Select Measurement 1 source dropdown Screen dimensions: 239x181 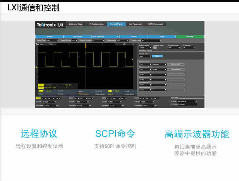pyautogui.click(x=145, y=64)
